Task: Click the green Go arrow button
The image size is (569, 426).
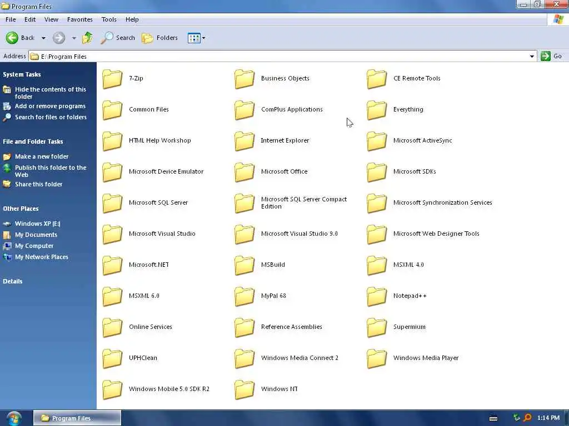Action: (x=546, y=56)
